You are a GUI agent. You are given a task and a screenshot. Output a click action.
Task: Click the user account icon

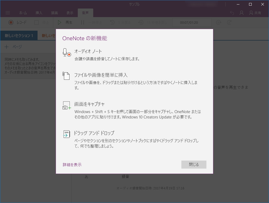(x=241, y=13)
